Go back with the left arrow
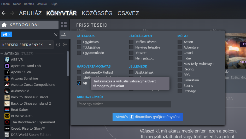The width and height of the screenshot is (246, 139). pyautogui.click(x=3, y=13)
